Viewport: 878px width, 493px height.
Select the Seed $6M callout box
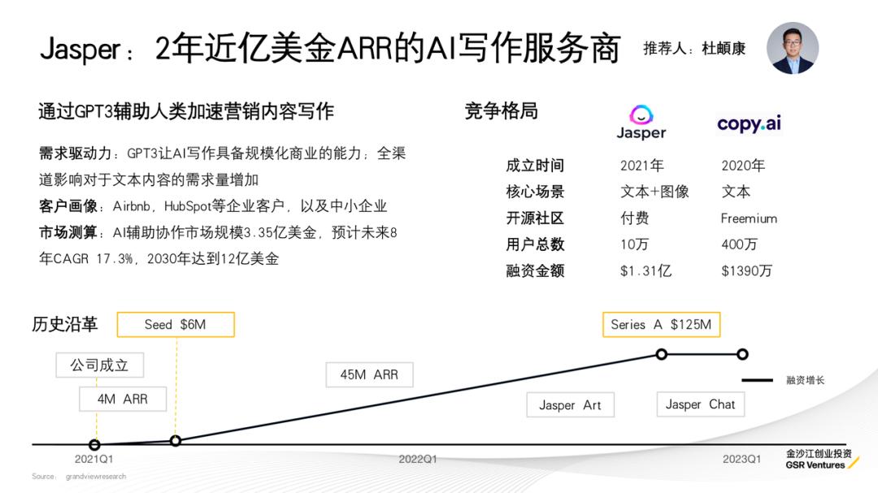click(x=176, y=323)
